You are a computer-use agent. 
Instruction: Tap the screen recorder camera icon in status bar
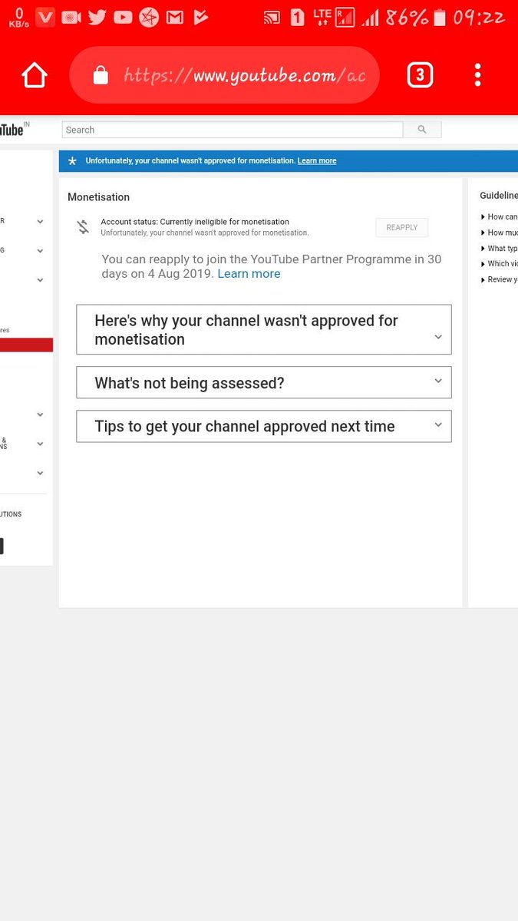coord(71,17)
